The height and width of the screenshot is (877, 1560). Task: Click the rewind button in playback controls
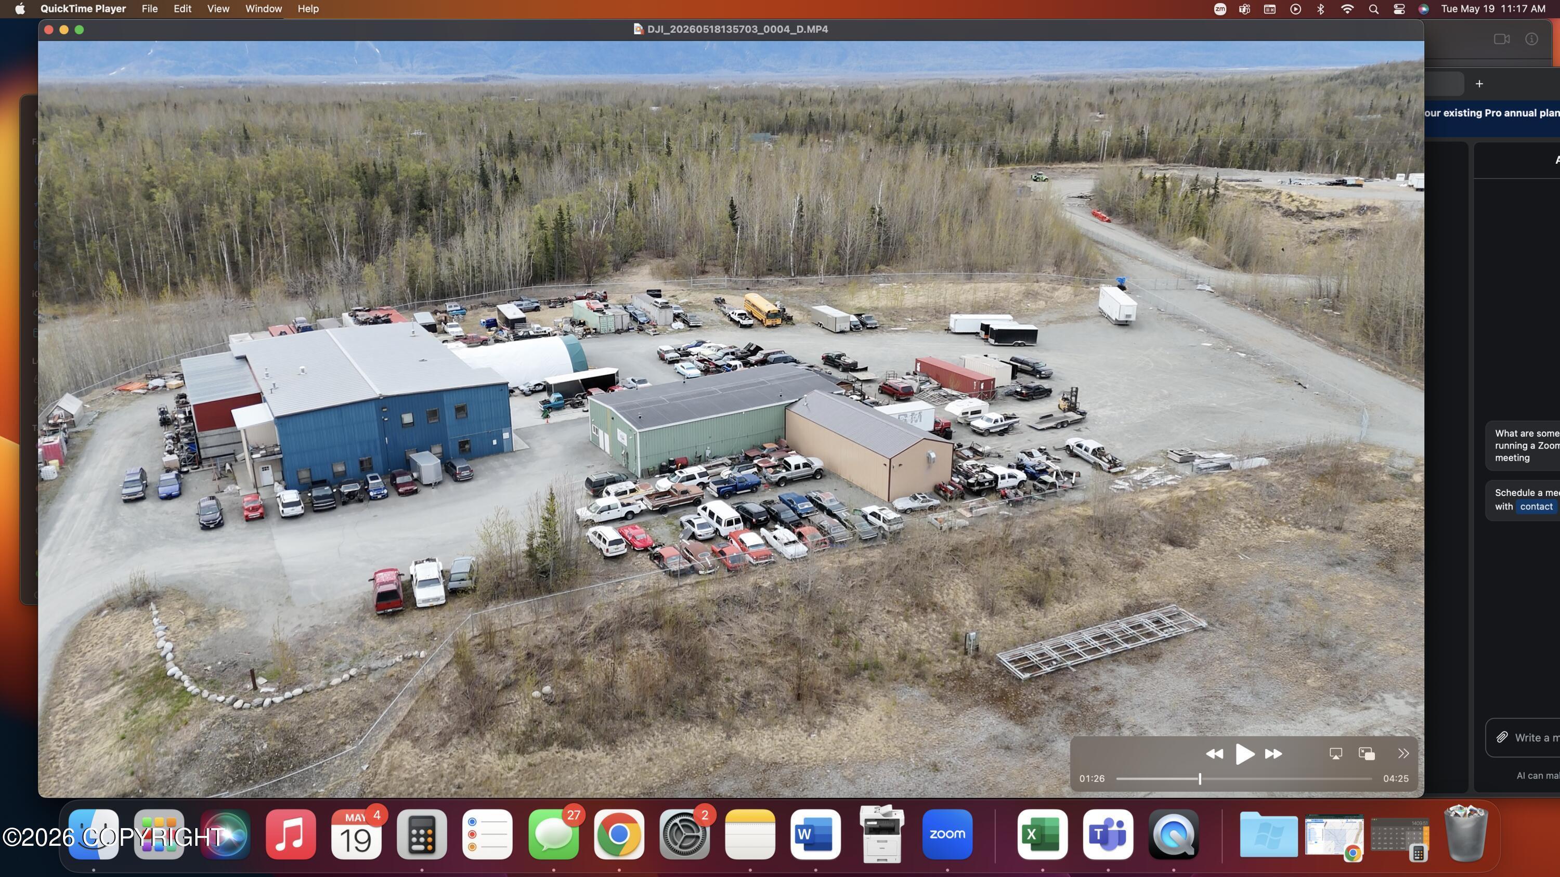[1214, 753]
